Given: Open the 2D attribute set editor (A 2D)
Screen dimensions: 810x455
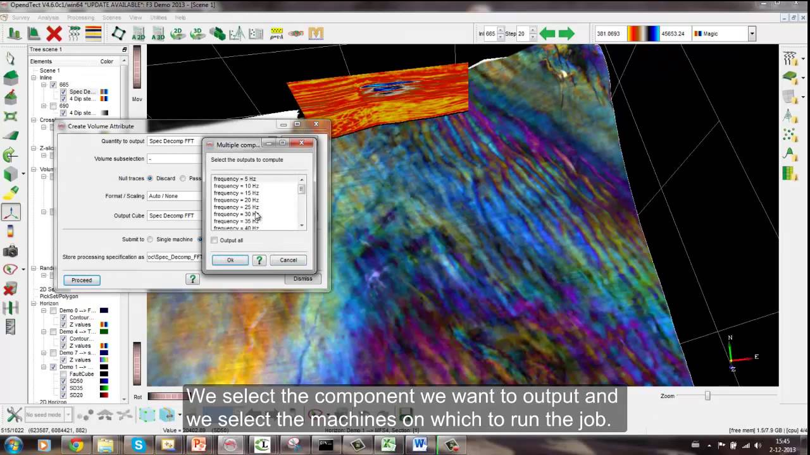Looking at the screenshot, I should pyautogui.click(x=138, y=33).
